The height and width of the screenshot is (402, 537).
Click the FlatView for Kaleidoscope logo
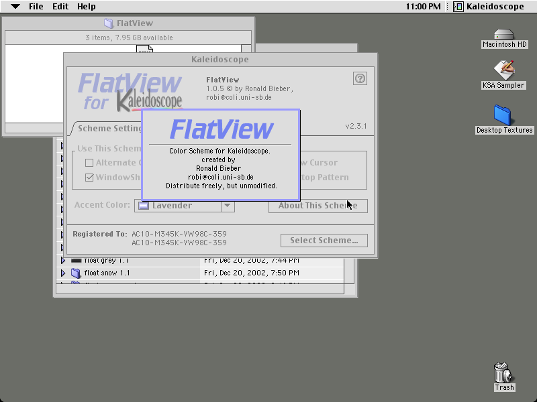[130, 92]
